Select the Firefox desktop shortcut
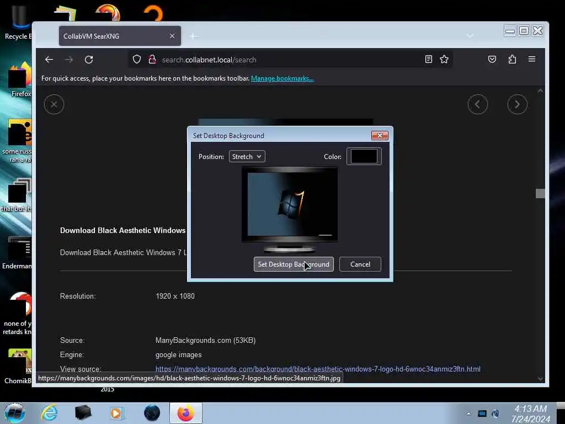565x424 pixels. coord(19,80)
